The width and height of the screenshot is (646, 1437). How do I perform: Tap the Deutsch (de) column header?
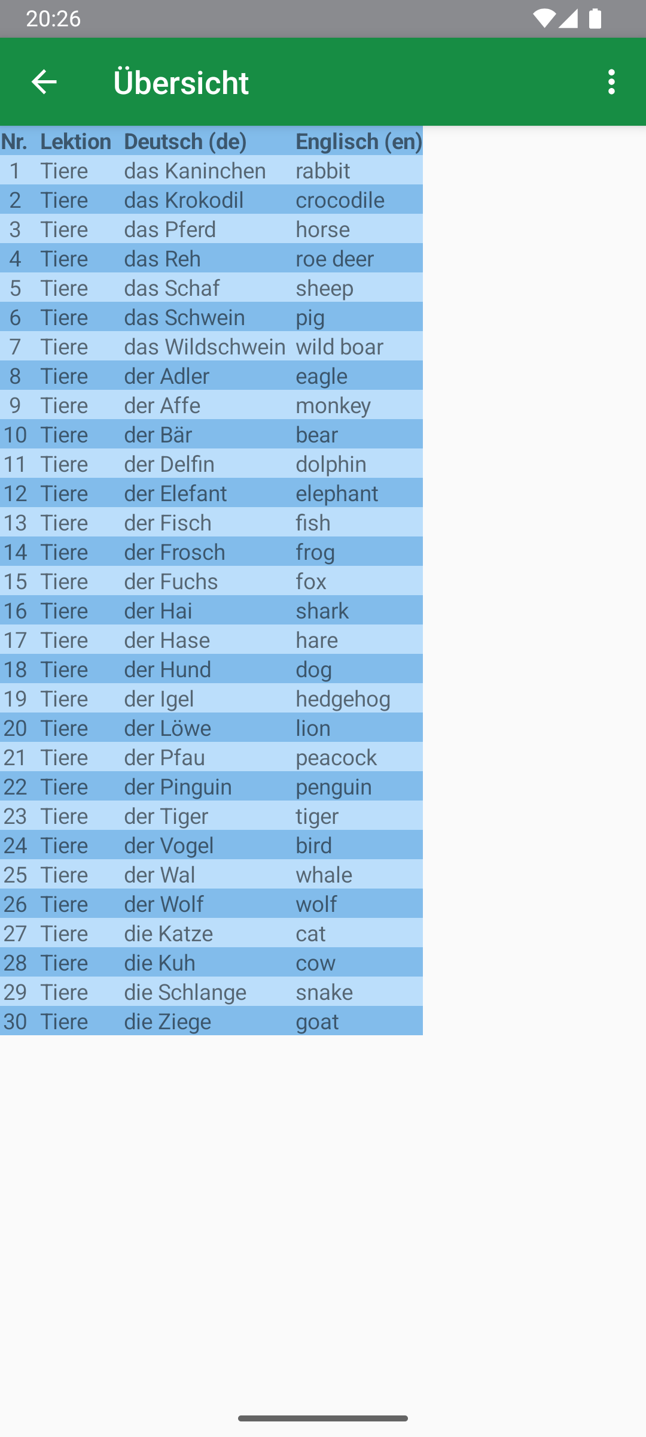click(185, 141)
